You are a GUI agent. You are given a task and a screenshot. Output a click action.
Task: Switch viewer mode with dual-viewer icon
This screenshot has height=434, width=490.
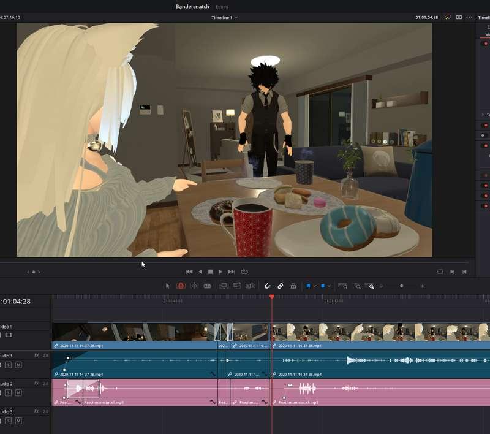tap(459, 17)
